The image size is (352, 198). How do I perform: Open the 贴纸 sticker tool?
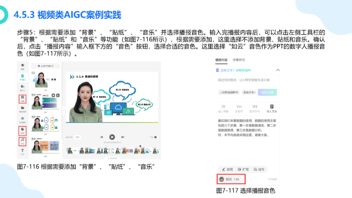pyautogui.click(x=22, y=131)
